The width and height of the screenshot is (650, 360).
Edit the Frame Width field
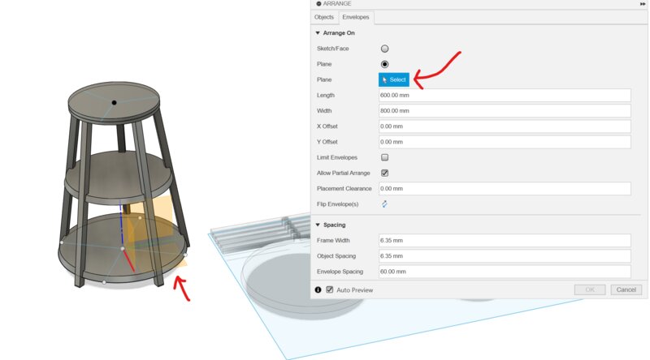click(505, 241)
